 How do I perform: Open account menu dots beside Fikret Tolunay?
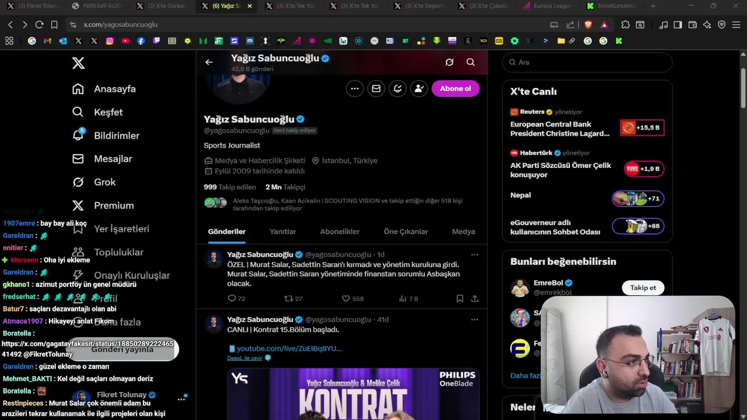[181, 400]
